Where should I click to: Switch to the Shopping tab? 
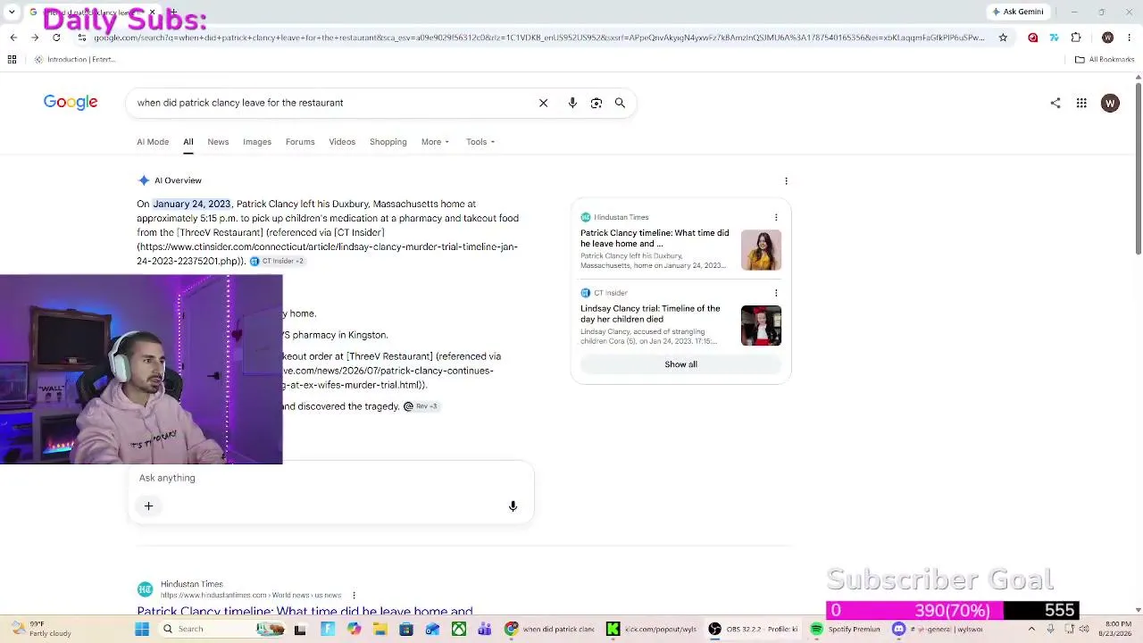pos(388,142)
